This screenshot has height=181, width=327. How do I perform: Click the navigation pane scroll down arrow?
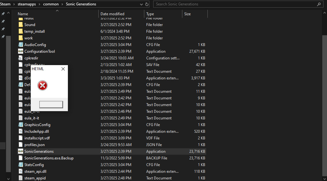coord(8,179)
